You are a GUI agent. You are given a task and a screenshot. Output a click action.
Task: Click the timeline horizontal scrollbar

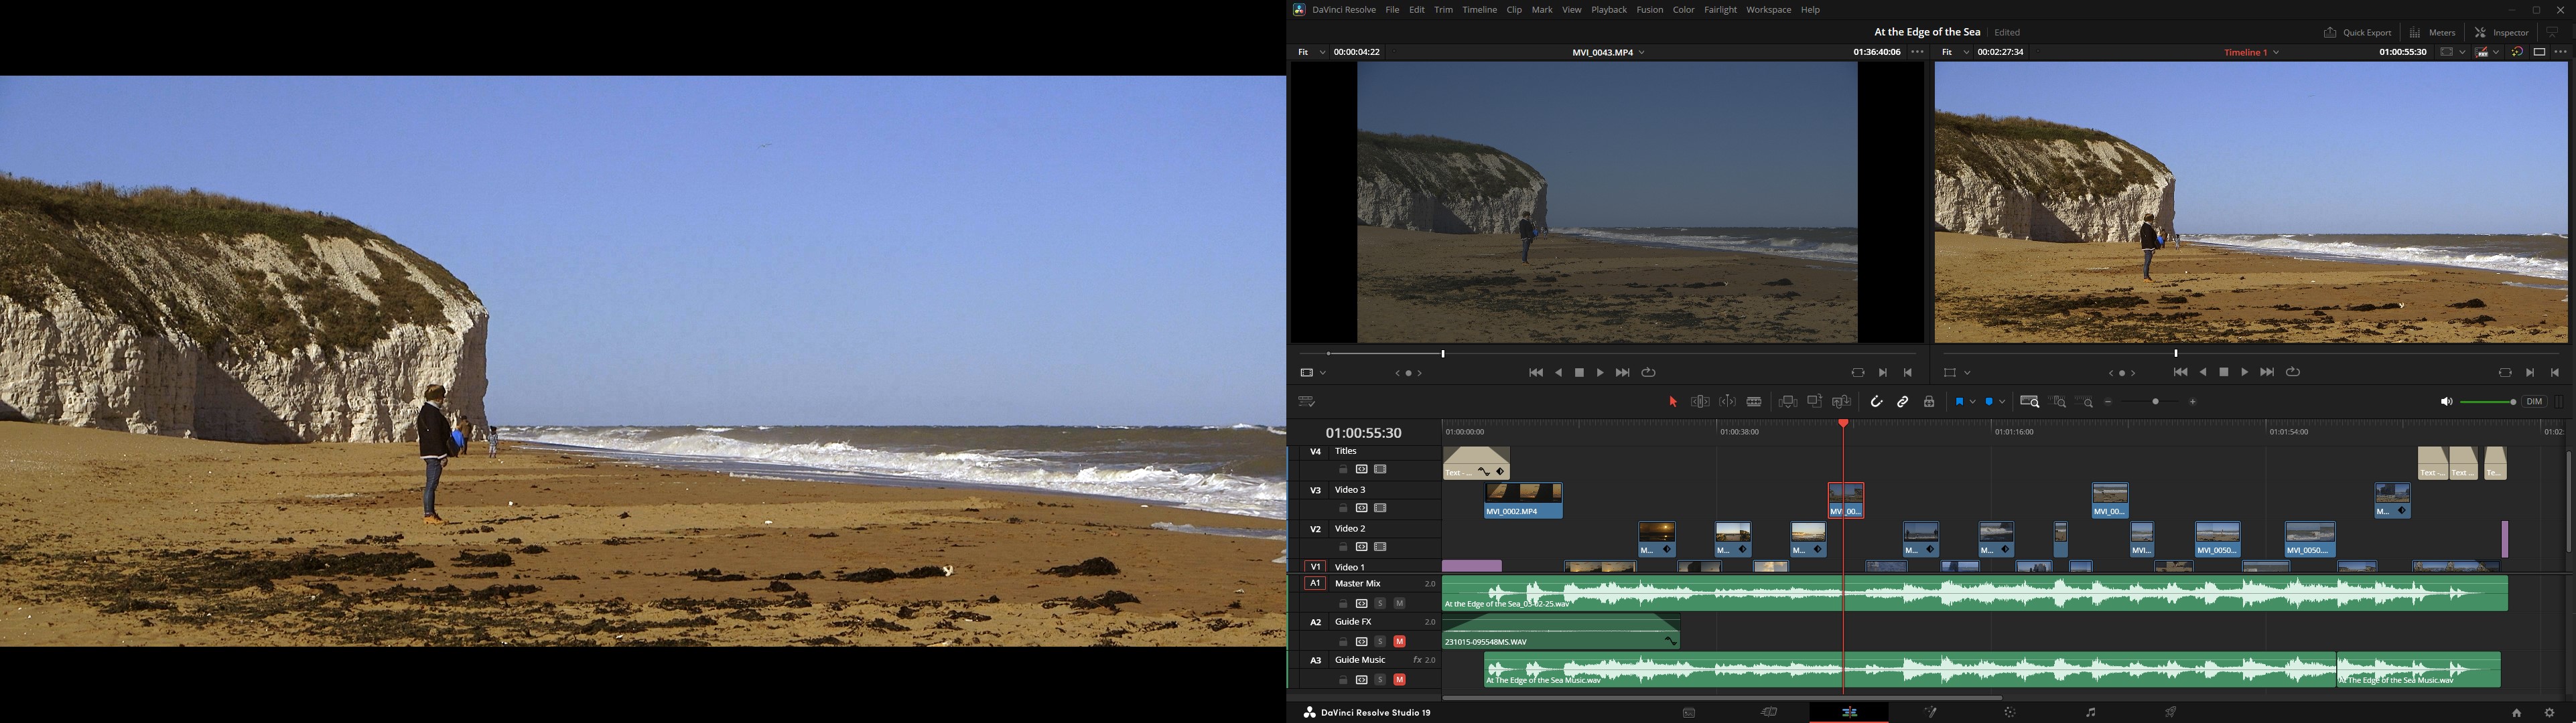1722,698
